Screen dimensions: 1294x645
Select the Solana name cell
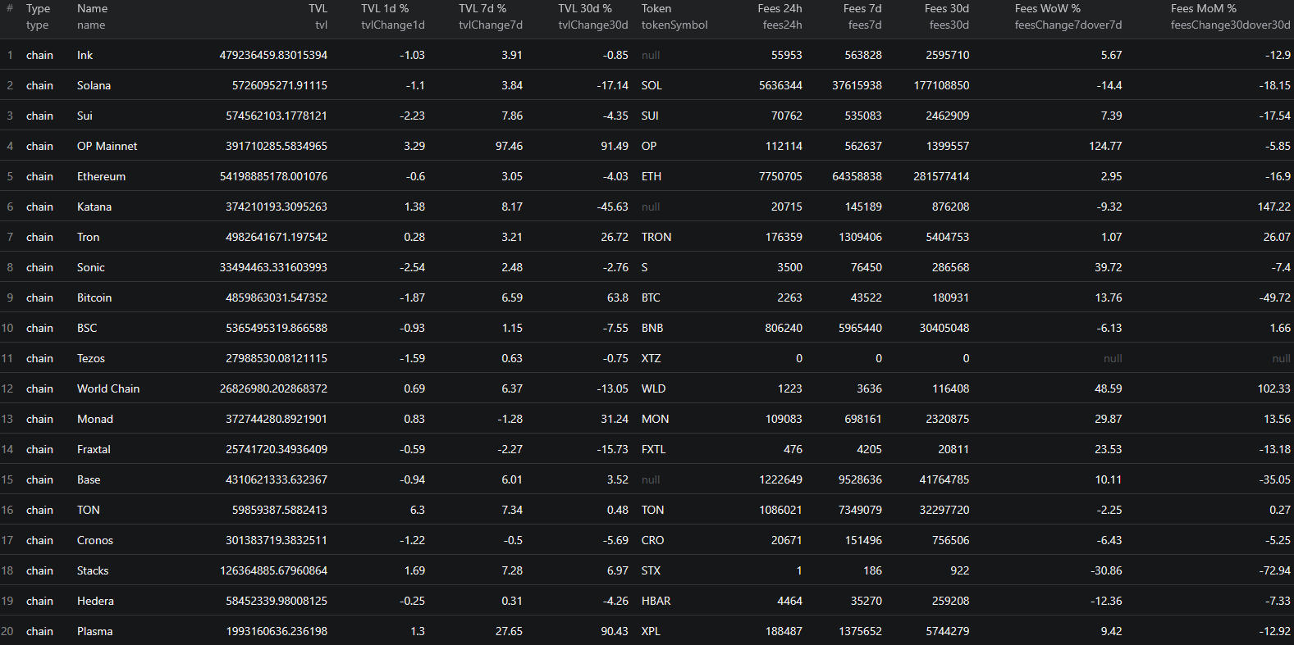94,86
